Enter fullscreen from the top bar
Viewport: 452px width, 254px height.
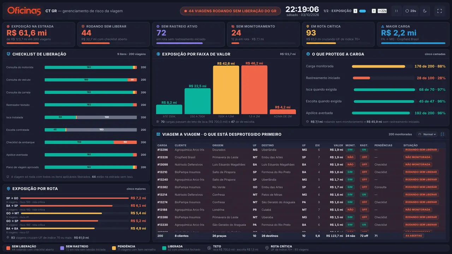click(x=440, y=11)
